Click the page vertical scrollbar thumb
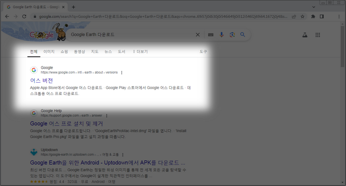Image resolution: width=346 pixels, height=186 pixels. coord(343,46)
